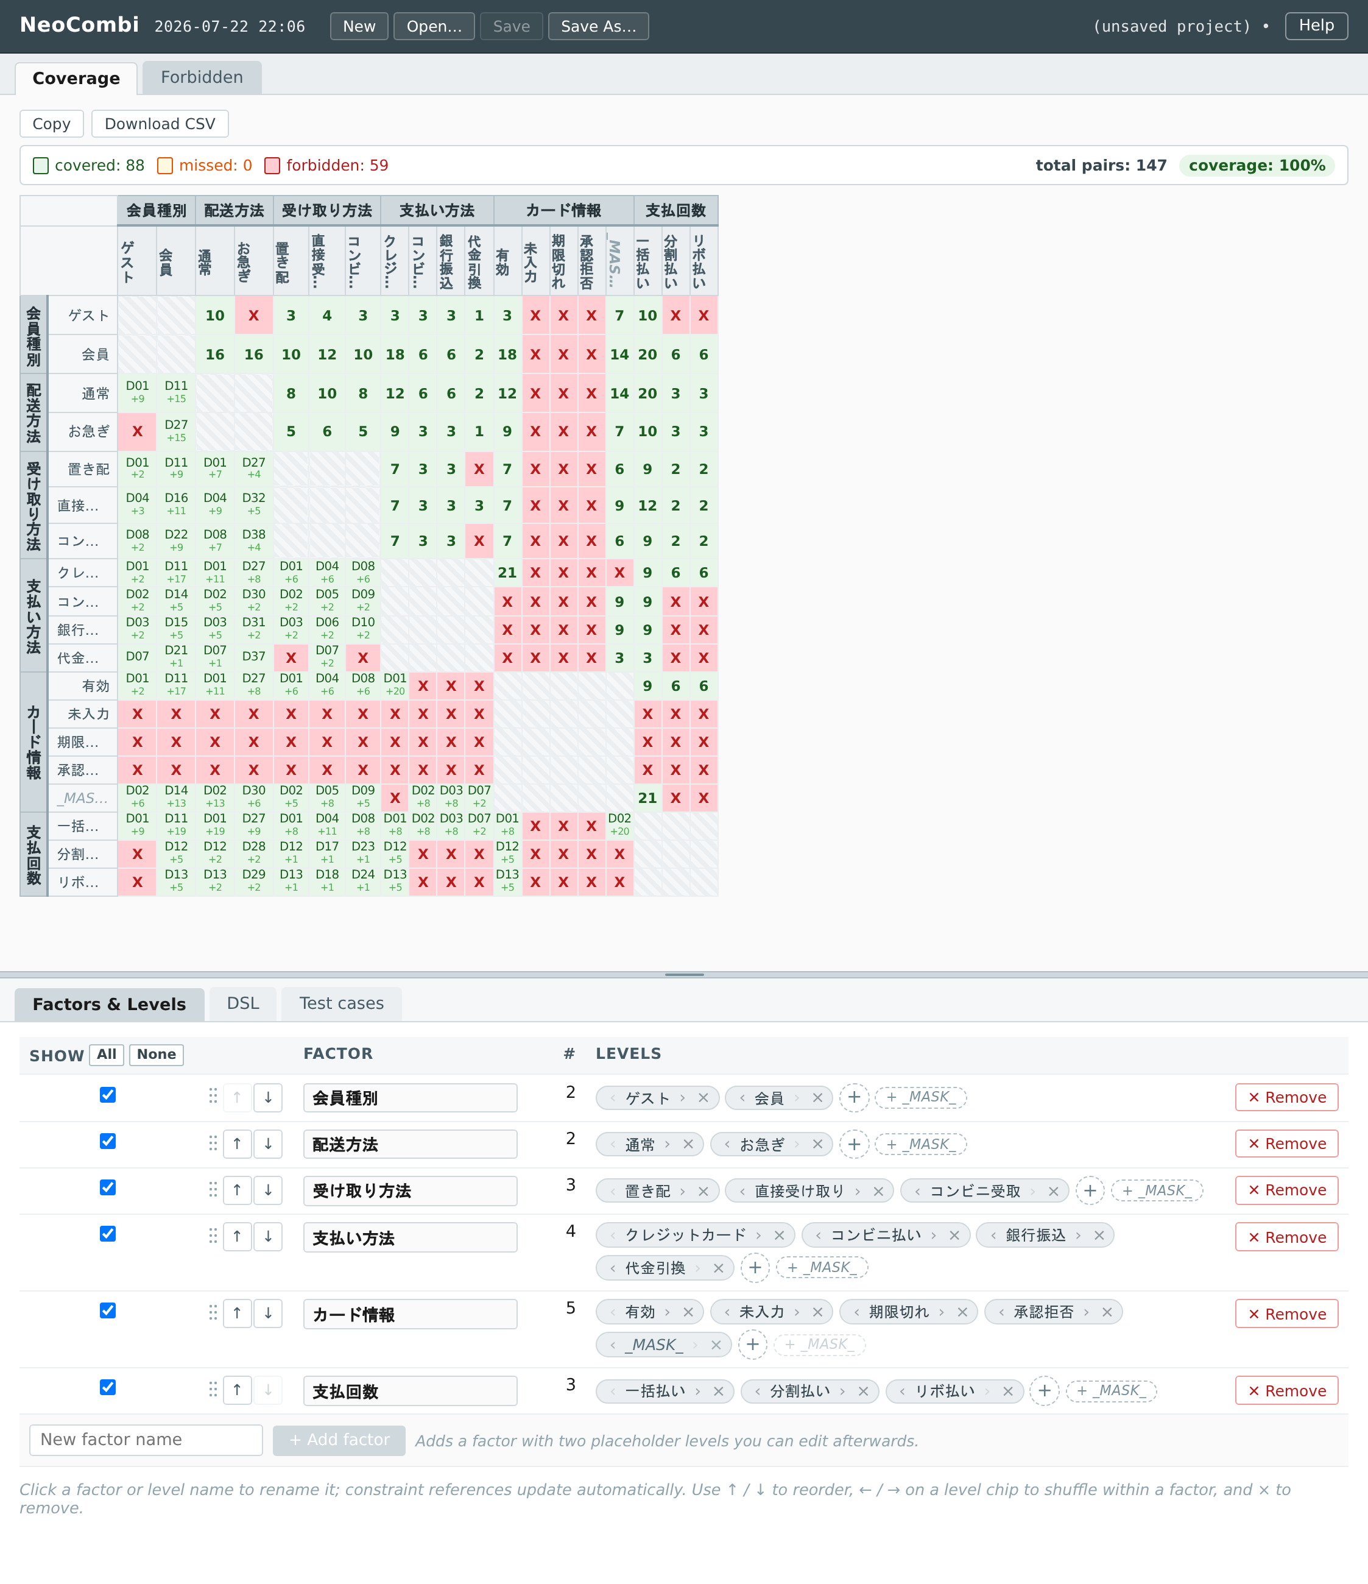The width and height of the screenshot is (1368, 1584).
Task: Add a level to 支払回数 with plus
Action: tap(1044, 1391)
